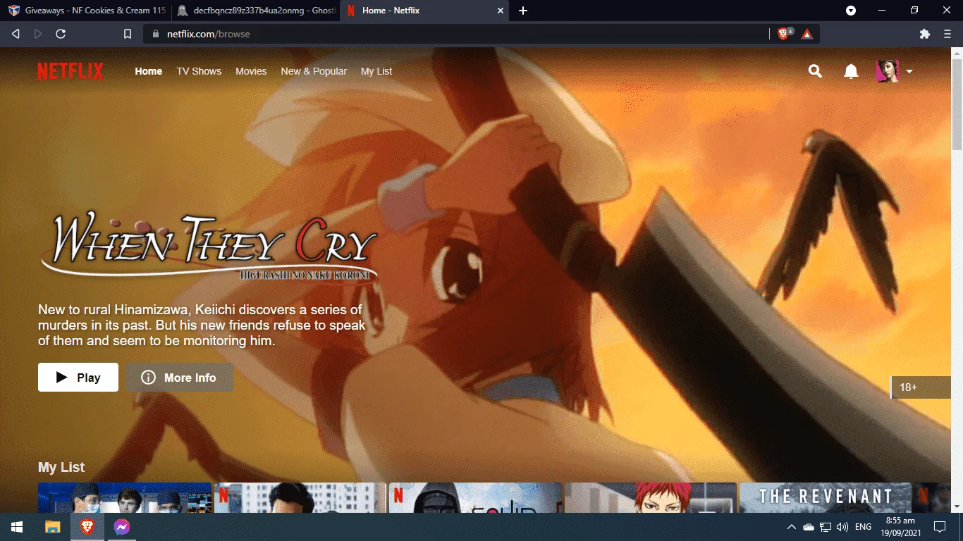
Task: Click the 18+ maturity rating badge
Action: (921, 387)
